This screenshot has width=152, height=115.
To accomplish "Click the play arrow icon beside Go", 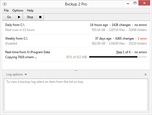I will tap(19, 17).
